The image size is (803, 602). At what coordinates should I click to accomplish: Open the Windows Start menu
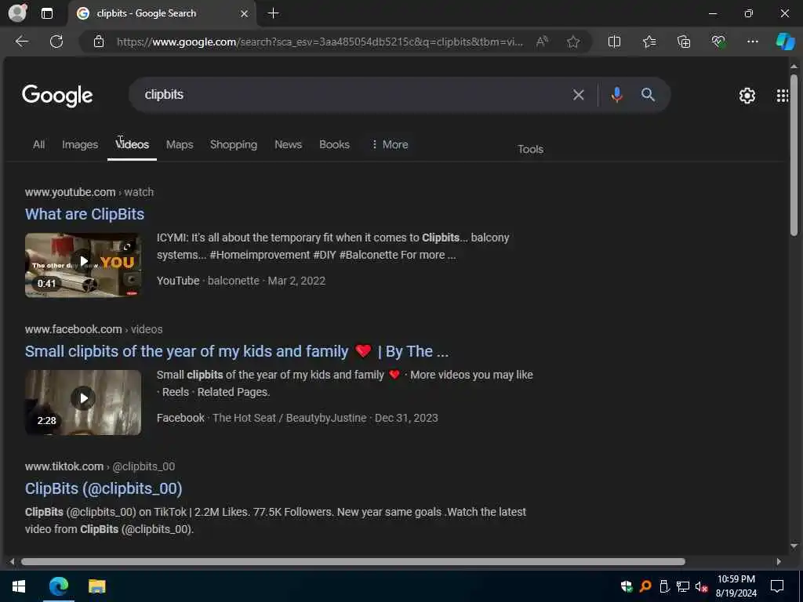pos(19,586)
